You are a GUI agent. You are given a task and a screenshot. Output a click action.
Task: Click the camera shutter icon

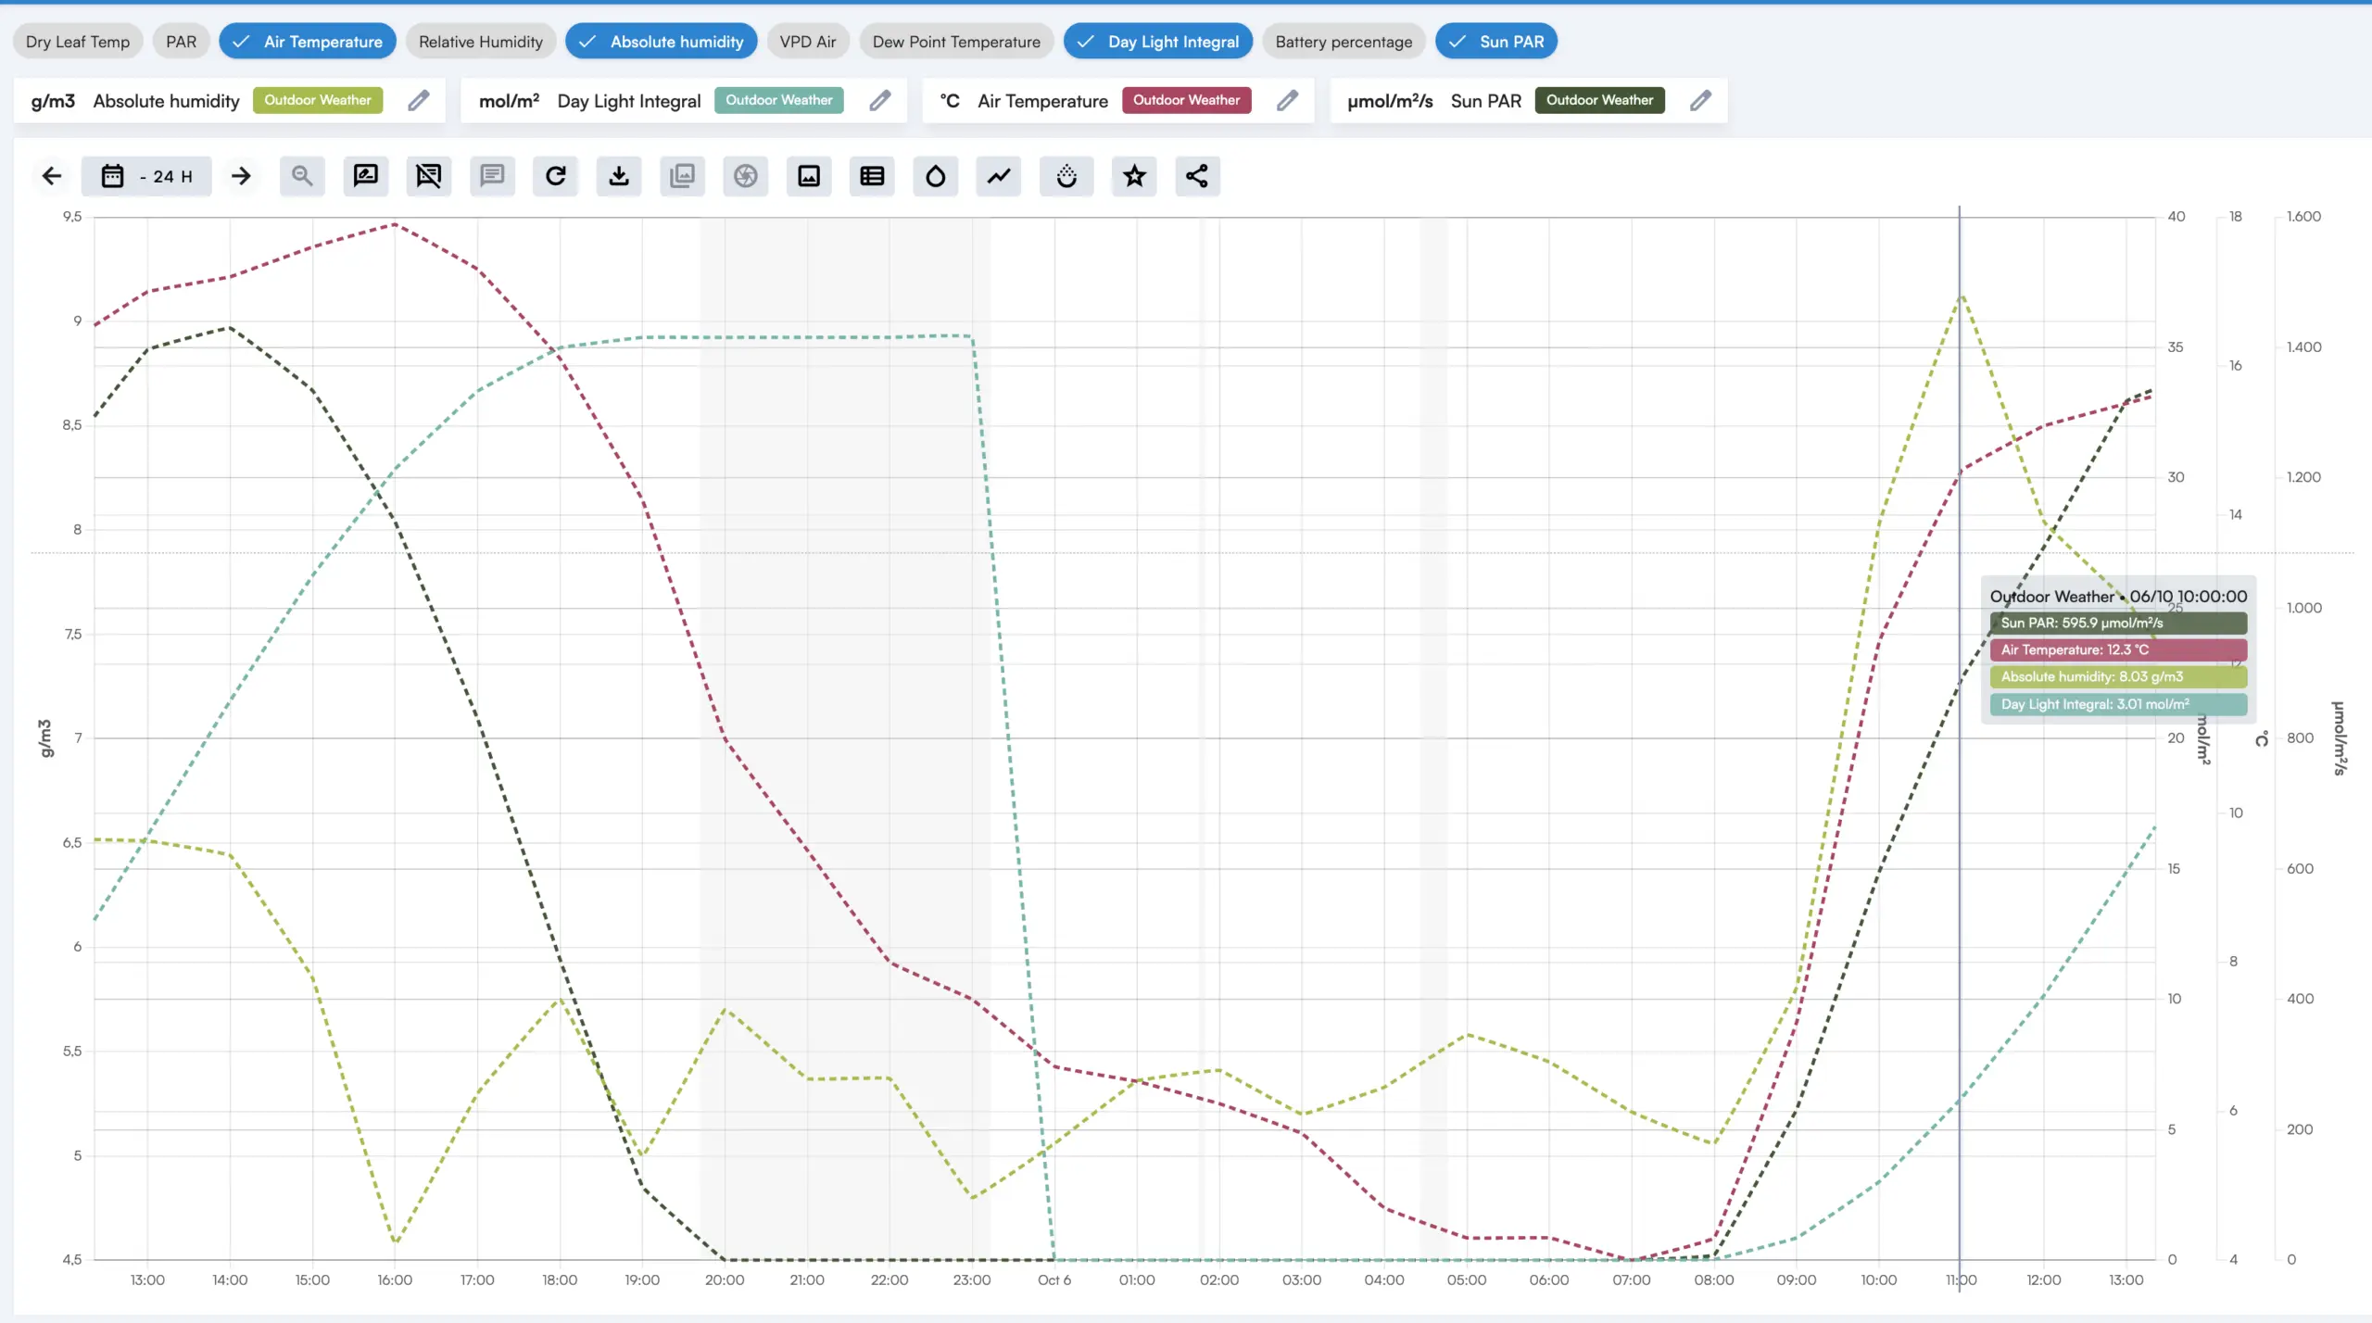click(x=746, y=176)
